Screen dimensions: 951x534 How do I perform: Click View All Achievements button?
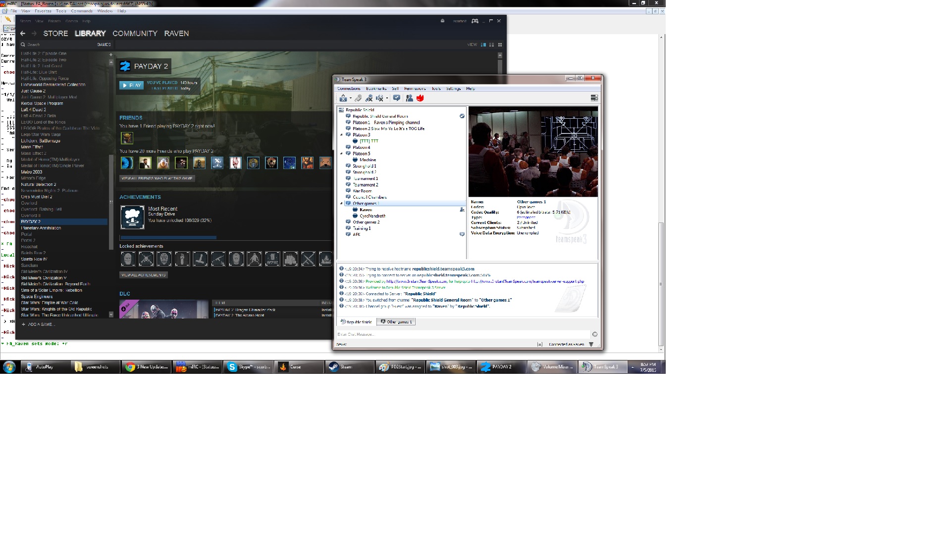[x=144, y=275]
